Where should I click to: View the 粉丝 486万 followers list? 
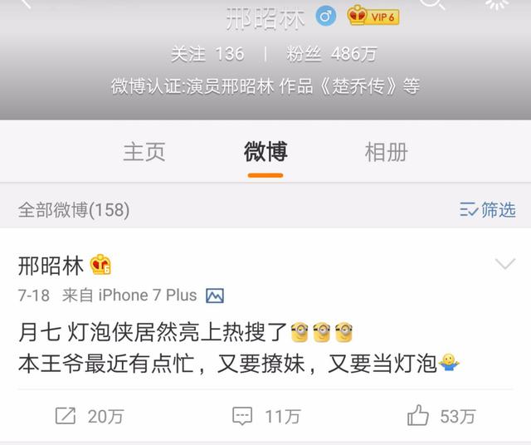332,54
